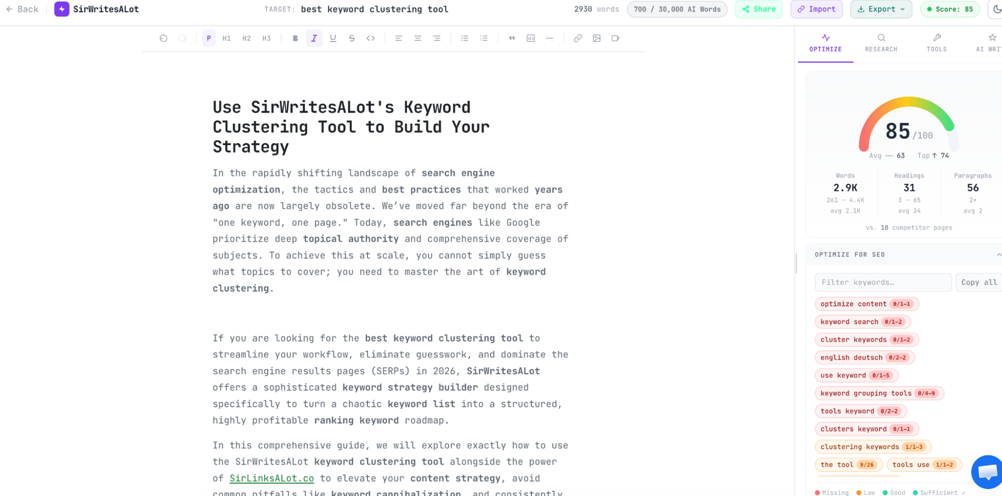Insert an image
The image size is (1002, 496).
pos(597,38)
